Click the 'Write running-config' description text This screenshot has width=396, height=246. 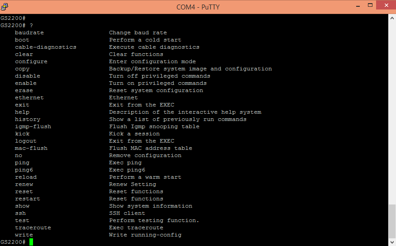(145, 235)
